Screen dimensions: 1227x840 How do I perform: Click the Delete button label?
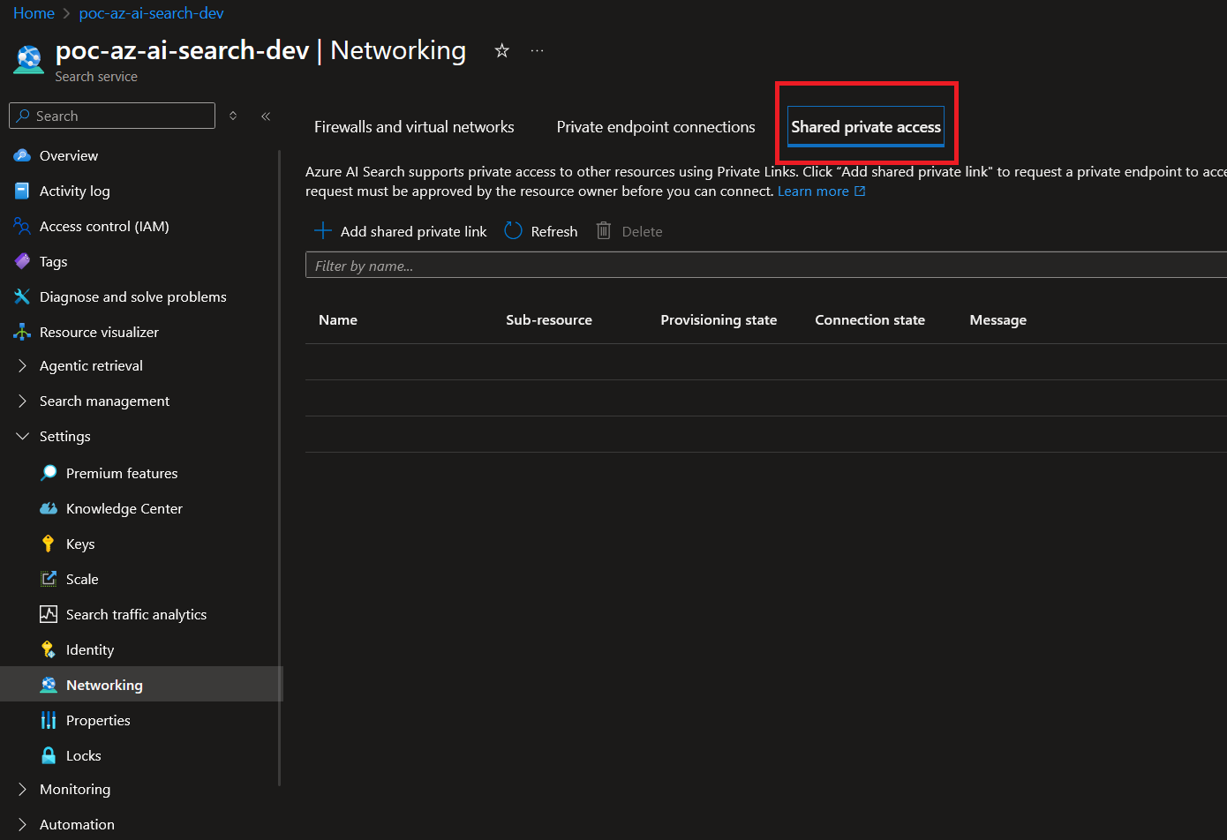[x=642, y=231]
